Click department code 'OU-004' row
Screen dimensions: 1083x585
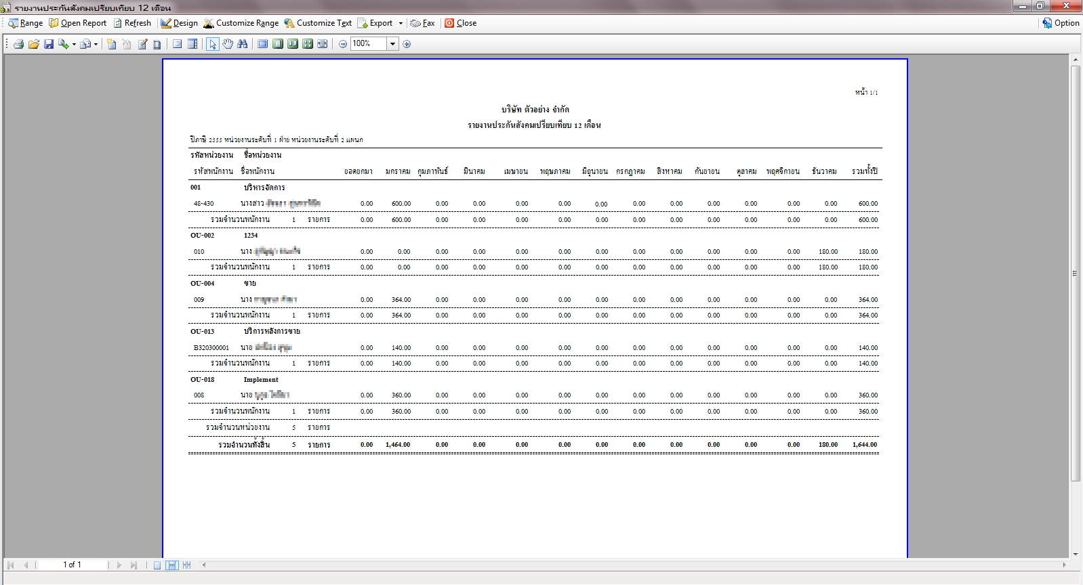coord(202,284)
